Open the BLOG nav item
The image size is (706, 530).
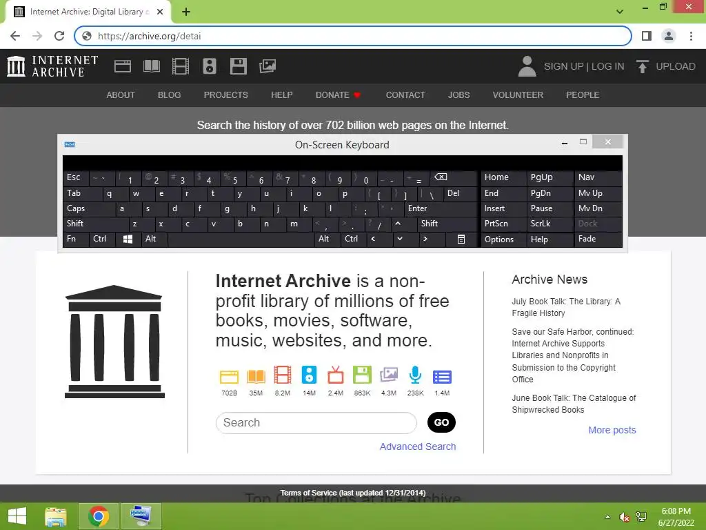[170, 95]
